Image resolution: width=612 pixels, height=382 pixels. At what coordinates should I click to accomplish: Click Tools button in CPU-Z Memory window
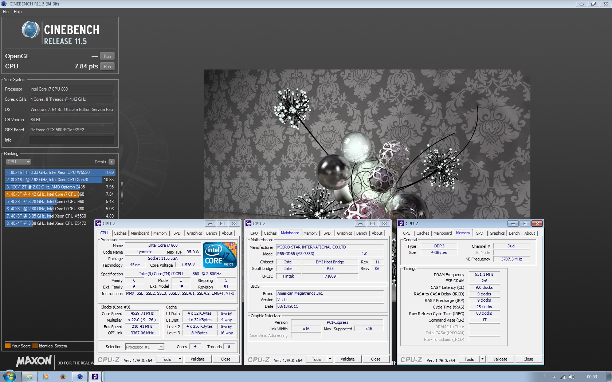469,359
